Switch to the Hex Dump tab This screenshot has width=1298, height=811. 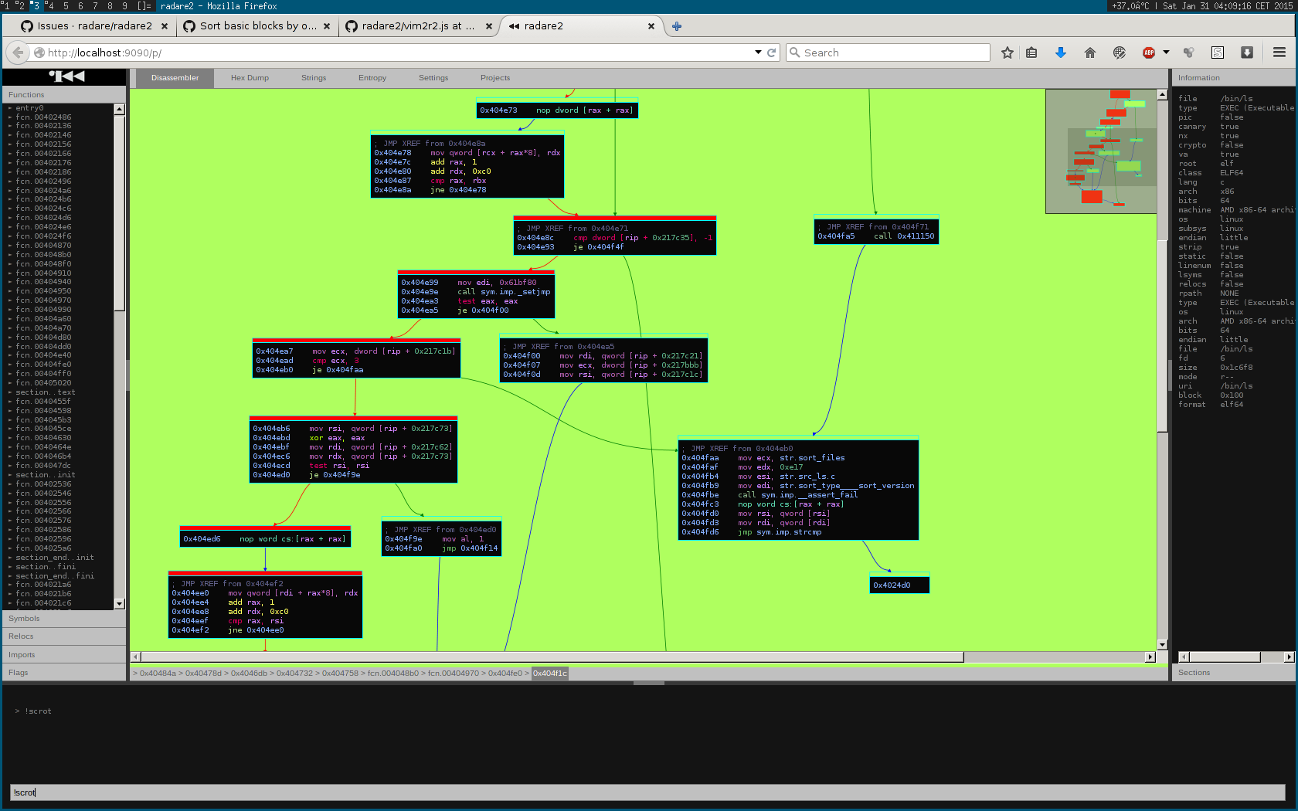(250, 78)
